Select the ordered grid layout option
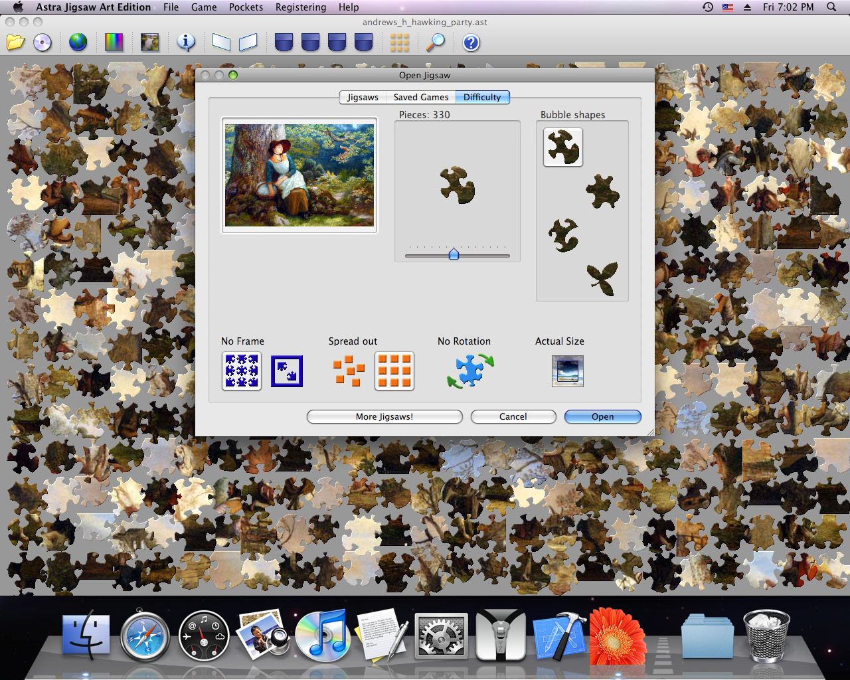 point(394,371)
